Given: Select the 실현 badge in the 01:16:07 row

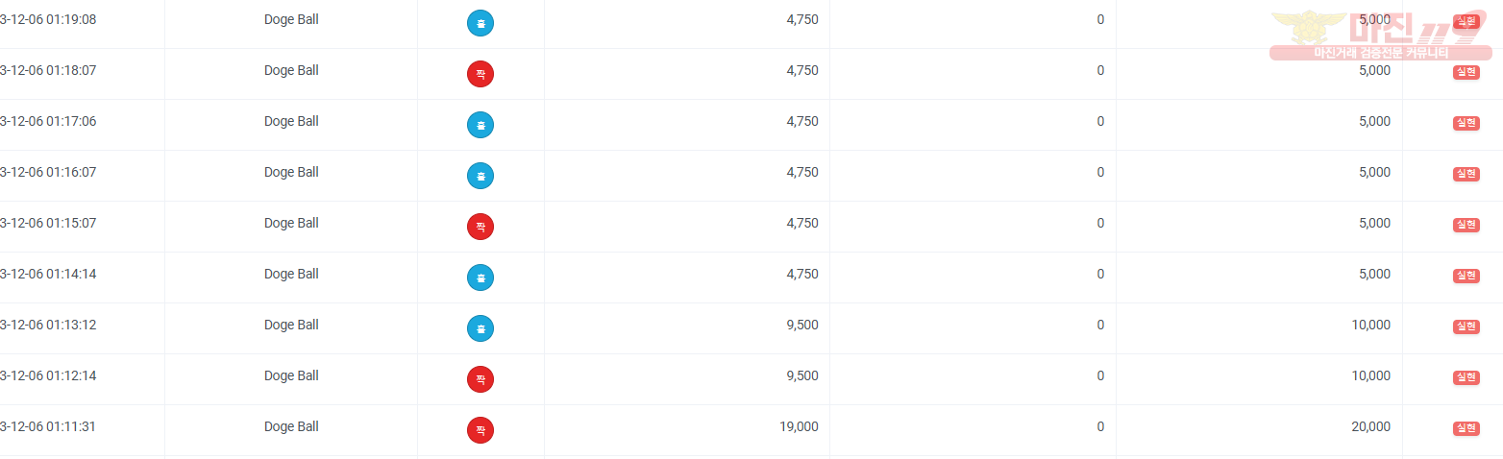Looking at the screenshot, I should (x=1466, y=174).
